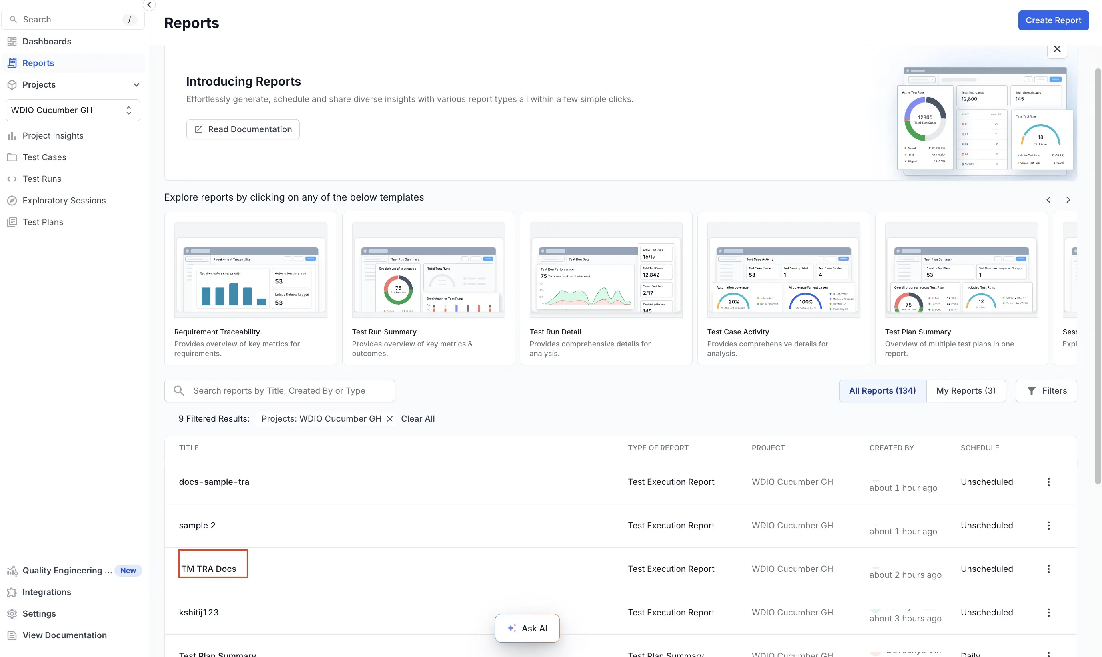The width and height of the screenshot is (1102, 657).
Task: Click the Read Documentation button
Action: tap(243, 130)
